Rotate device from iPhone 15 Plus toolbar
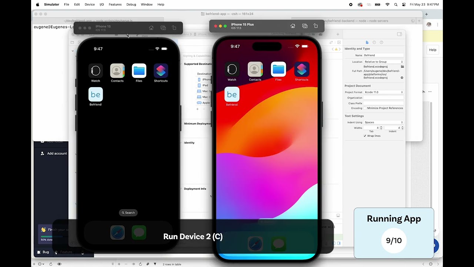The width and height of the screenshot is (474, 267). (x=316, y=26)
